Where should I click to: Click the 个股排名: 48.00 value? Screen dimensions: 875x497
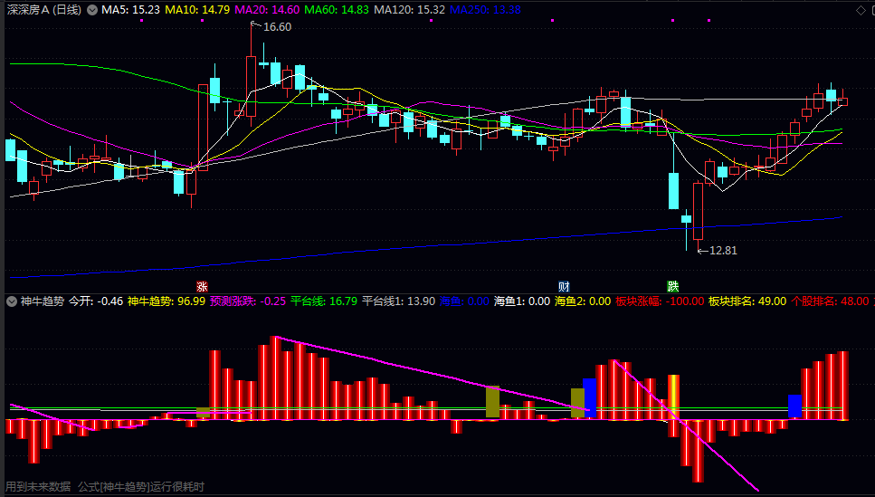tap(830, 301)
